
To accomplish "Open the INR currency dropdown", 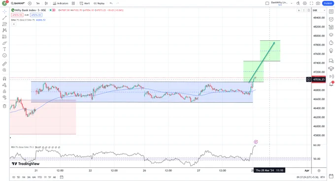I will (319, 10).
